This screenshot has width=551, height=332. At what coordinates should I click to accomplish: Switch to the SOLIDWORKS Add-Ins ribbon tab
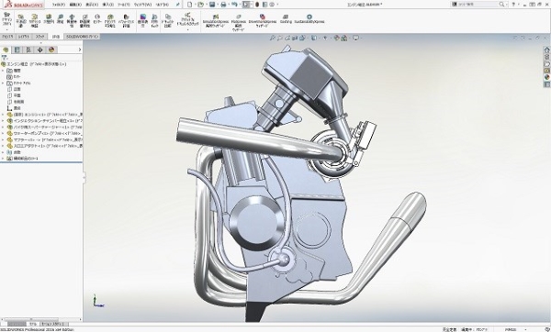(x=83, y=37)
